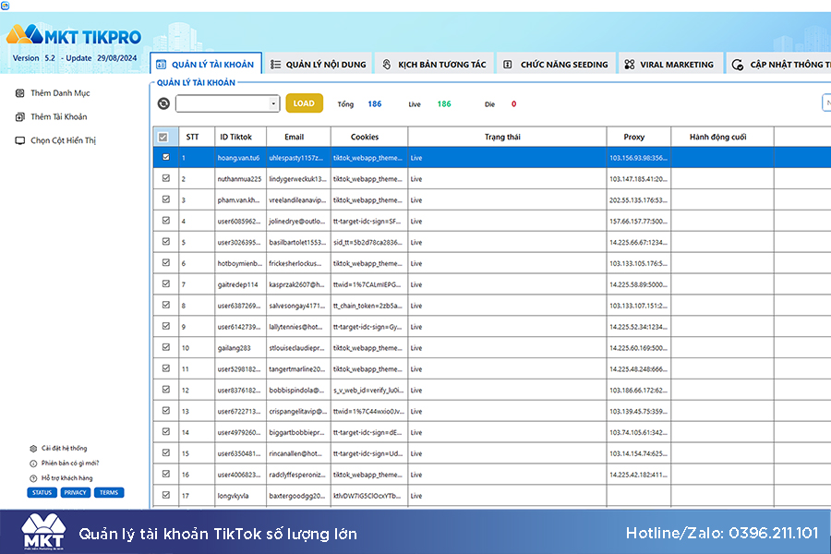Toggle the checkbox for row 14 biggartbobbiepr

tap(166, 432)
